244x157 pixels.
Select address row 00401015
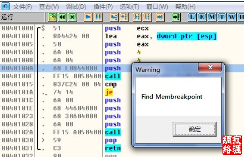pyautogui.click(x=17, y=84)
